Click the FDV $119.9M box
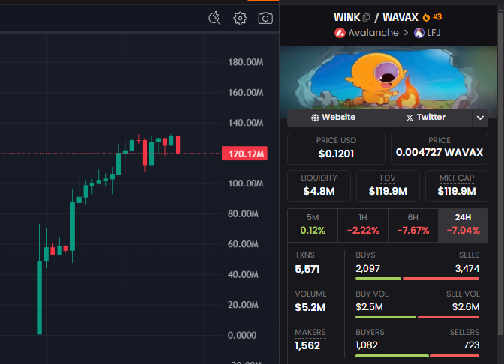Image resolution: width=504 pixels, height=364 pixels. point(388,186)
